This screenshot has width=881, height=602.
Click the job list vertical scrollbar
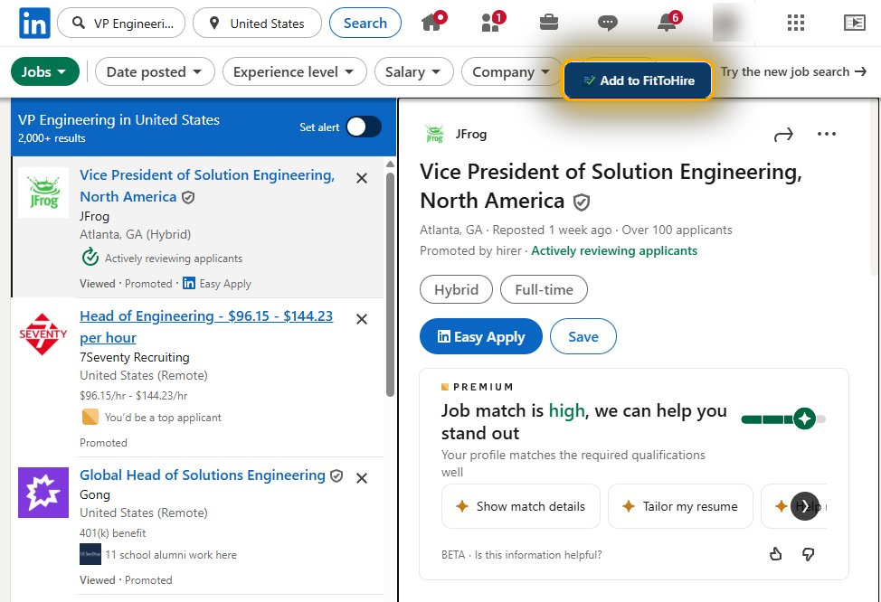(390, 284)
